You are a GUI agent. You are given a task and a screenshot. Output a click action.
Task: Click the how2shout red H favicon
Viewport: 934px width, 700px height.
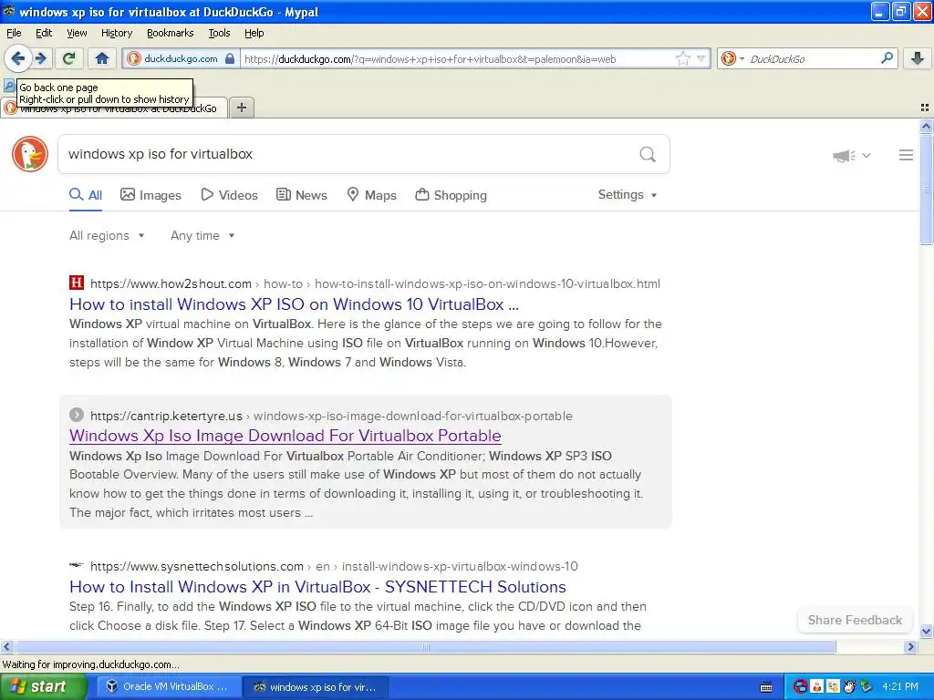[77, 283]
